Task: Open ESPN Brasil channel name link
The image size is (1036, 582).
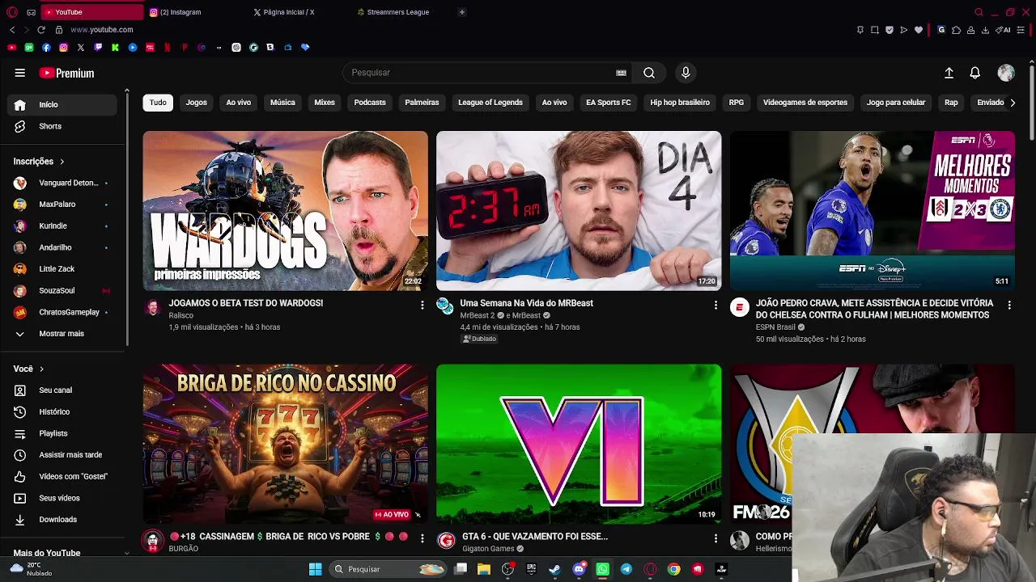Action: (775, 327)
